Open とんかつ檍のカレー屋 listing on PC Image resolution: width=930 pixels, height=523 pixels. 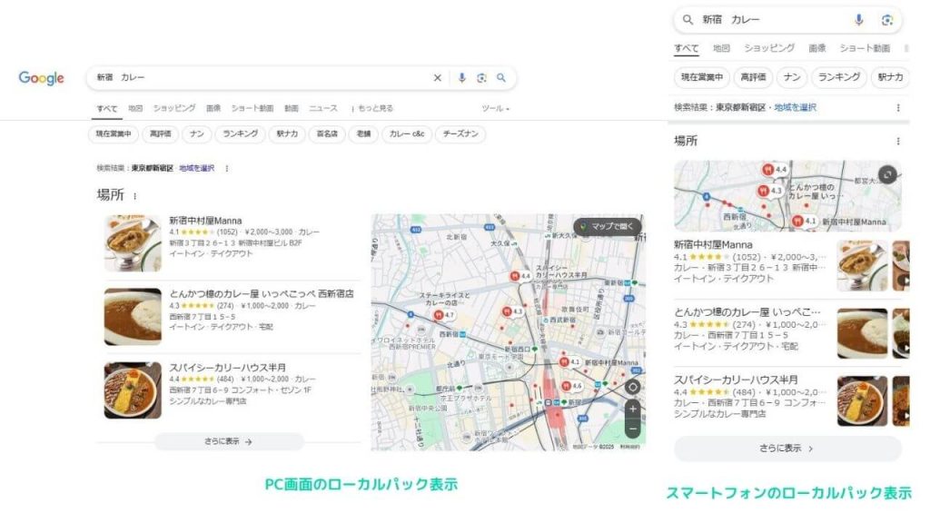tap(261, 293)
